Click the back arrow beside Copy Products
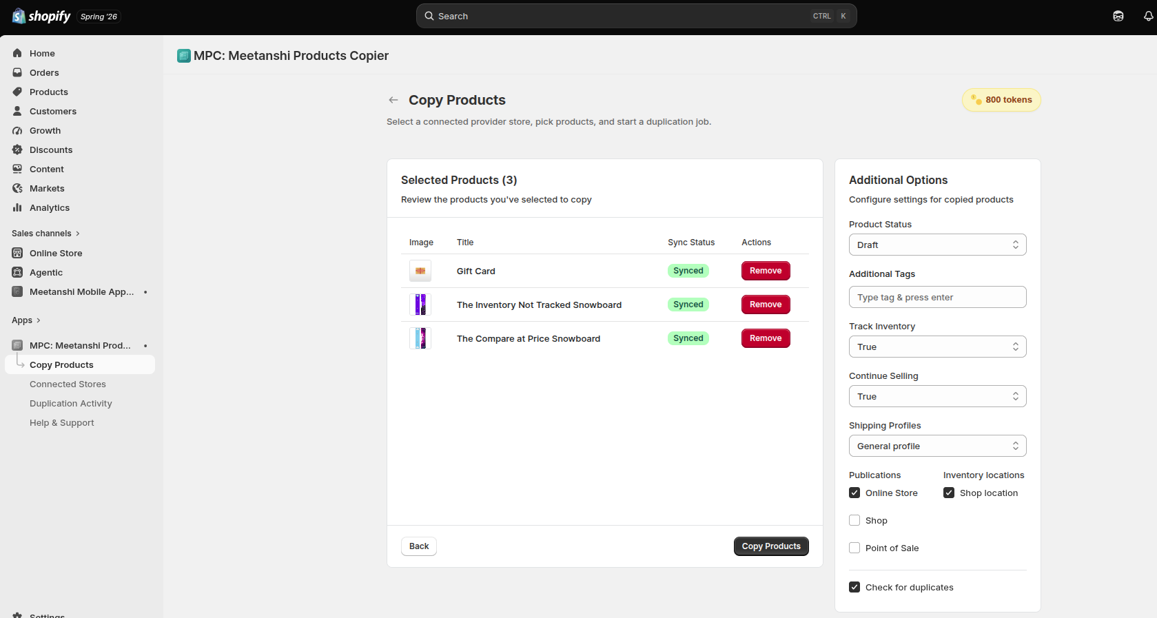Viewport: 1157px width, 618px height. pyautogui.click(x=393, y=100)
